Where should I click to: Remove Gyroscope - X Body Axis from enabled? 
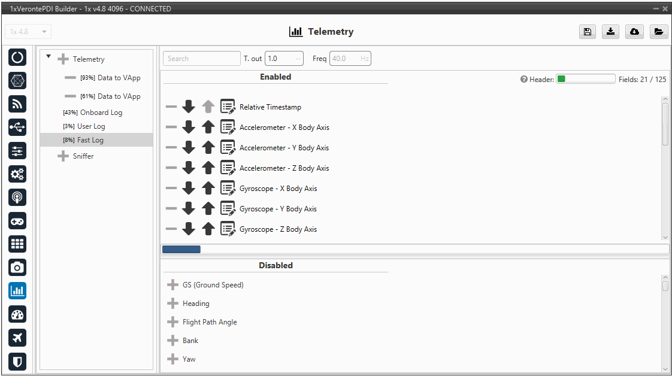(171, 189)
